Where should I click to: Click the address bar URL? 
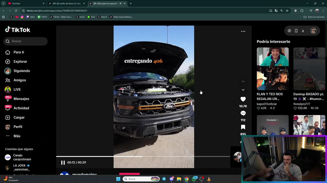click(x=57, y=11)
